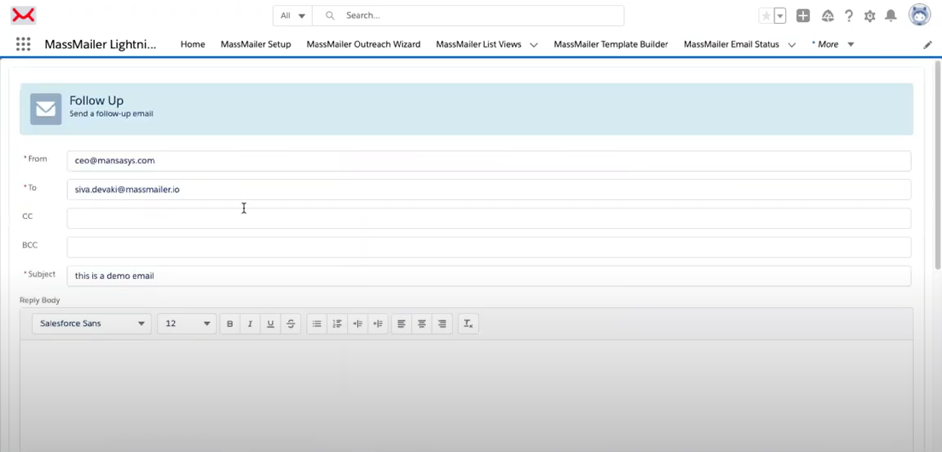Open the user profile avatar
Screen dimensions: 942x452
(x=919, y=15)
